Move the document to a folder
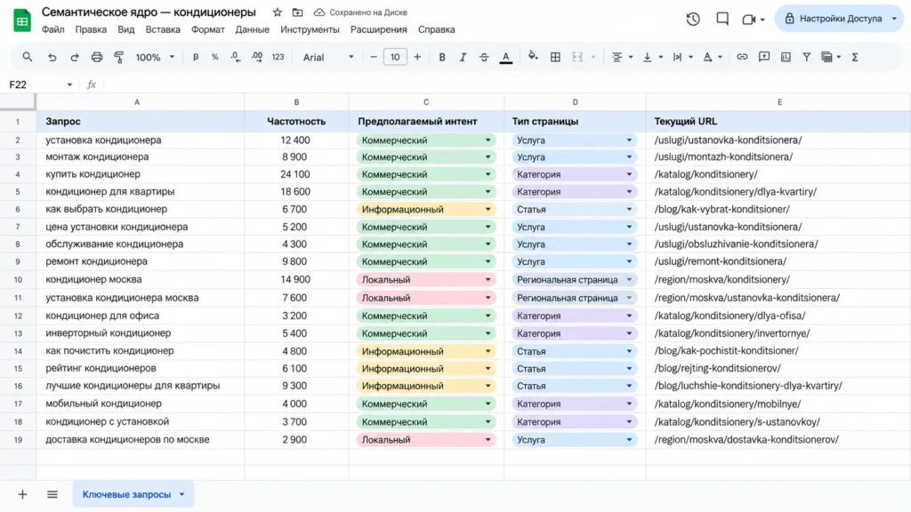The width and height of the screenshot is (911, 512). point(297,12)
